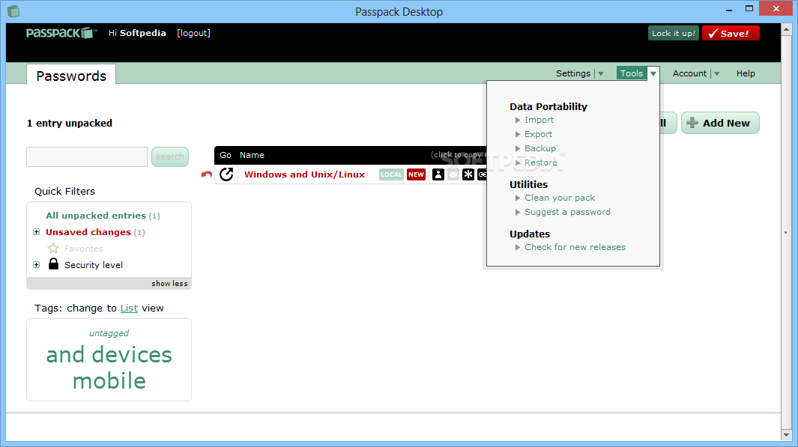Choose Export under Data Portability
798x447 pixels.
pyautogui.click(x=539, y=134)
